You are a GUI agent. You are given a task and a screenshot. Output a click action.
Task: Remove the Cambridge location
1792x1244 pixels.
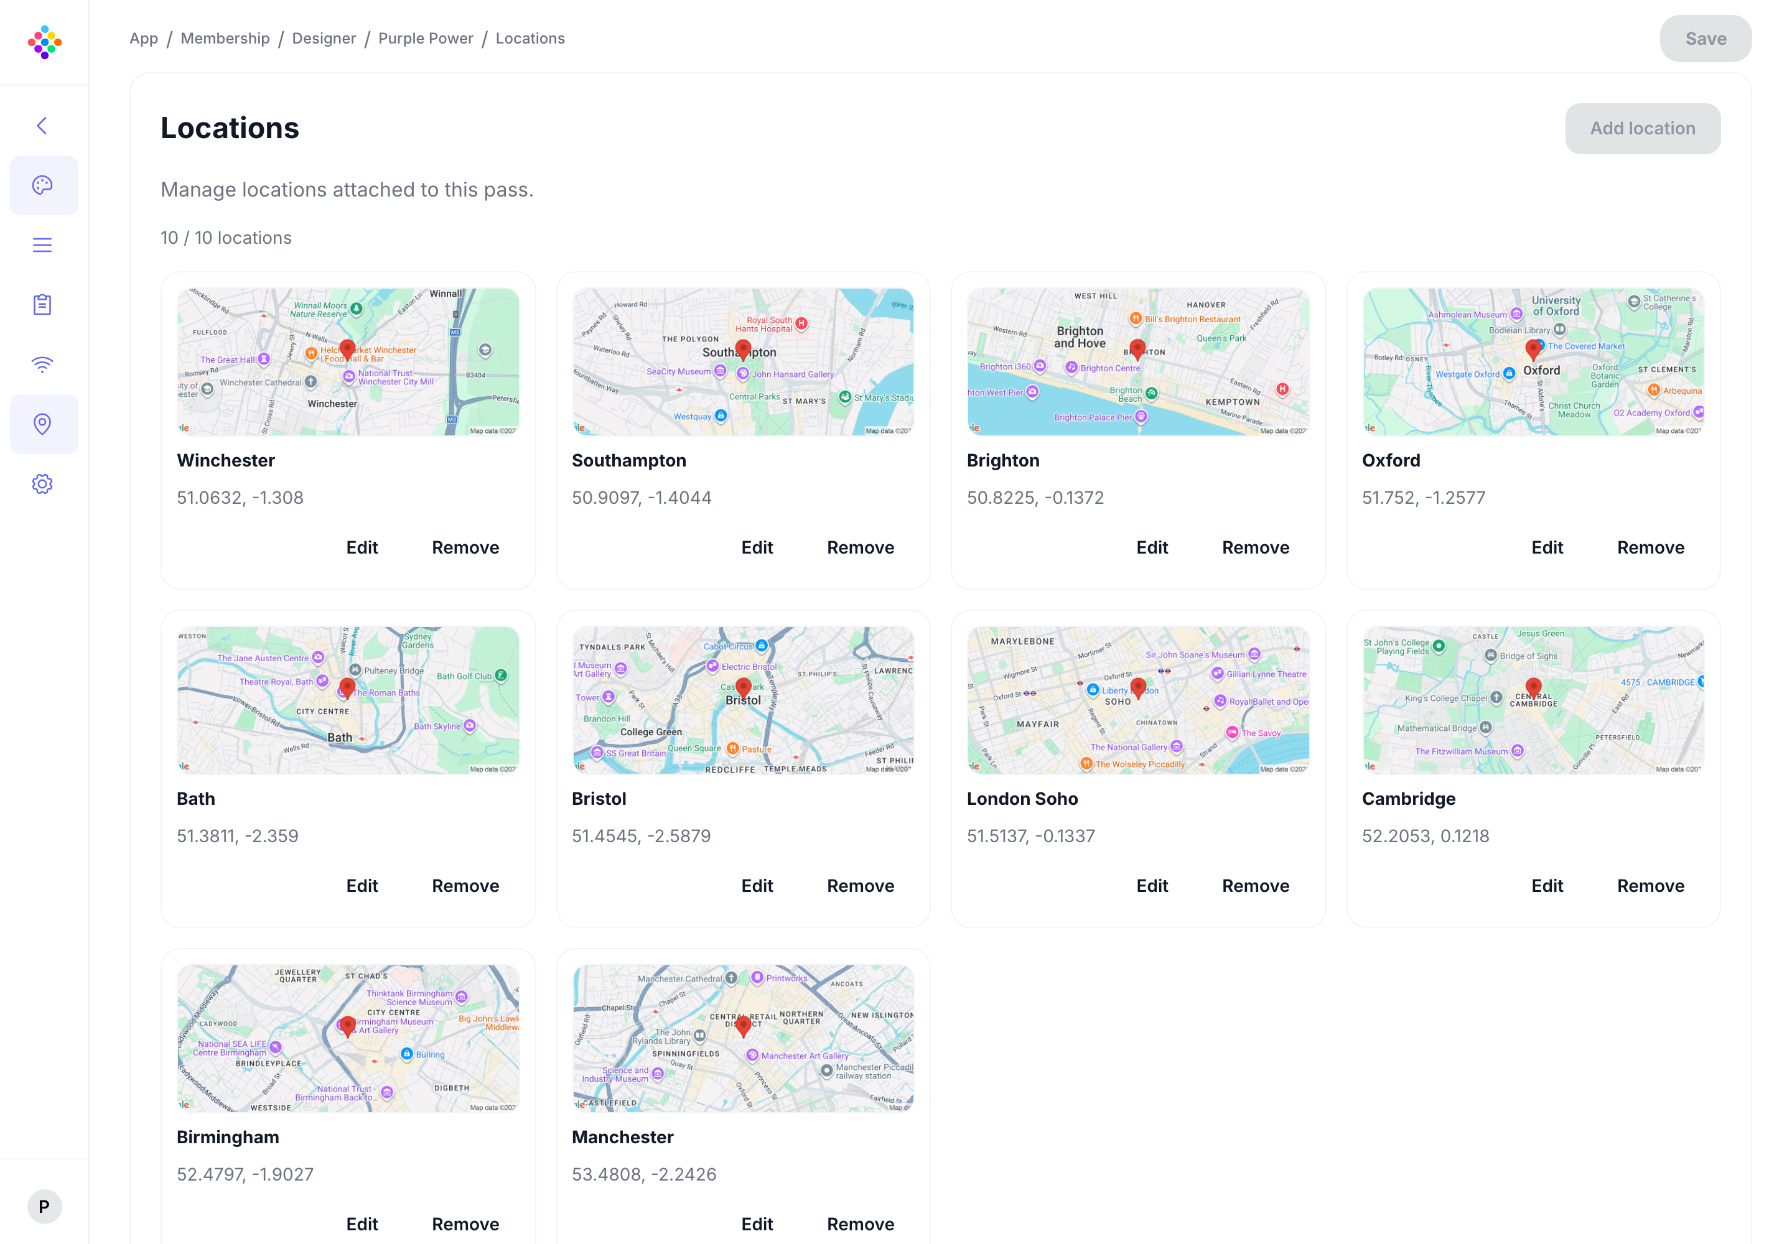pos(1651,886)
